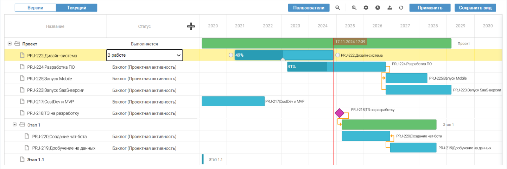Click the export upload icon

click(x=389, y=8)
